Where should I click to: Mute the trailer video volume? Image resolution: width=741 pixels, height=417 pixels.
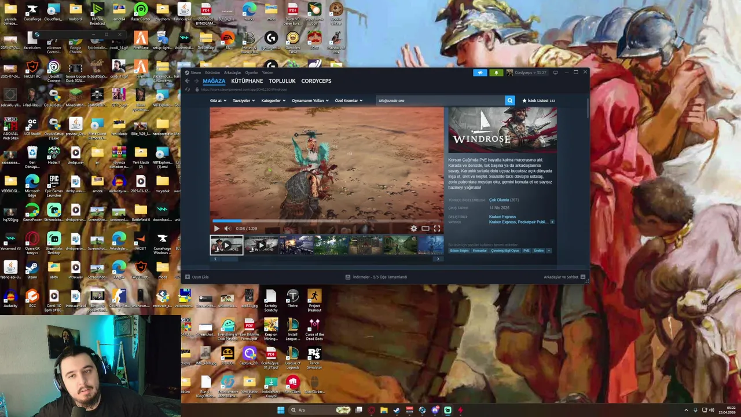pyautogui.click(x=227, y=229)
